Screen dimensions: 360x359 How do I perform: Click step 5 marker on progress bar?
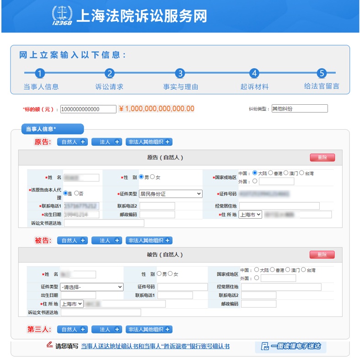tap(322, 74)
